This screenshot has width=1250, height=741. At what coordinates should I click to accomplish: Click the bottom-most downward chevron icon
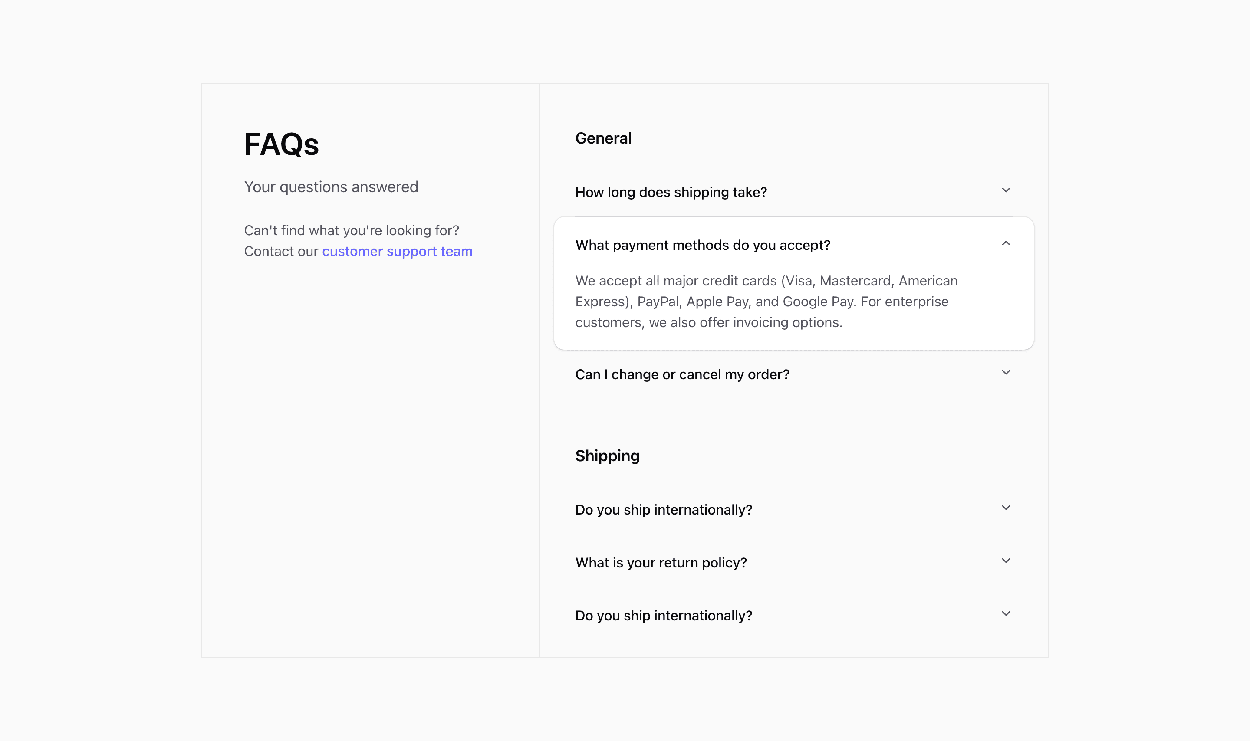(1006, 613)
